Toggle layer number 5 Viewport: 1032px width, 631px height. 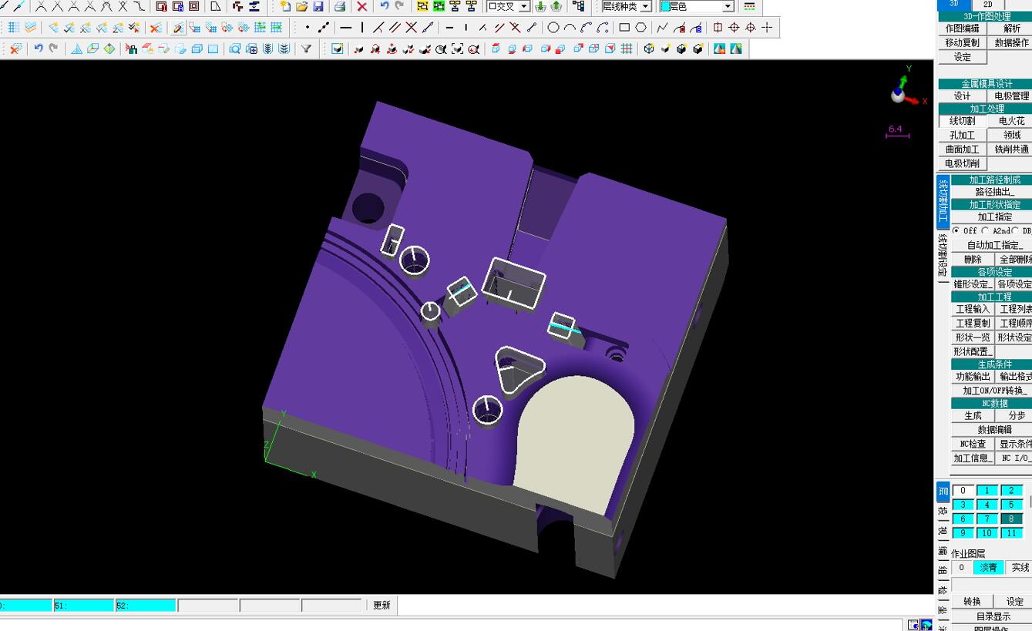click(1011, 505)
